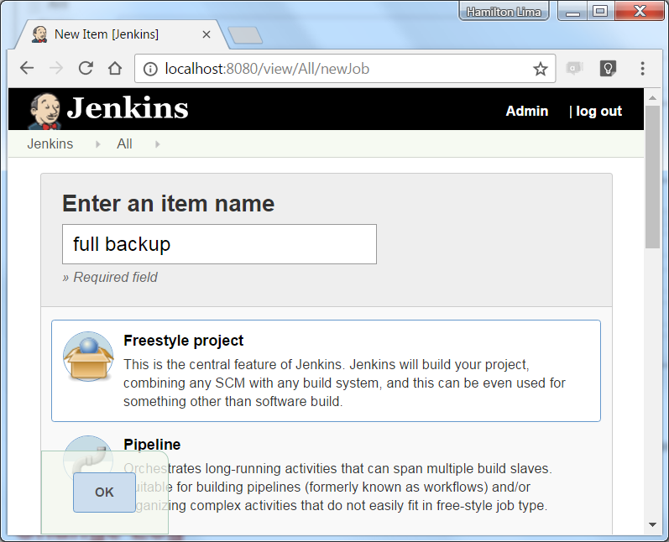Screen dimensions: 669x542
Task: Confirm with the OK button
Action: click(x=104, y=492)
